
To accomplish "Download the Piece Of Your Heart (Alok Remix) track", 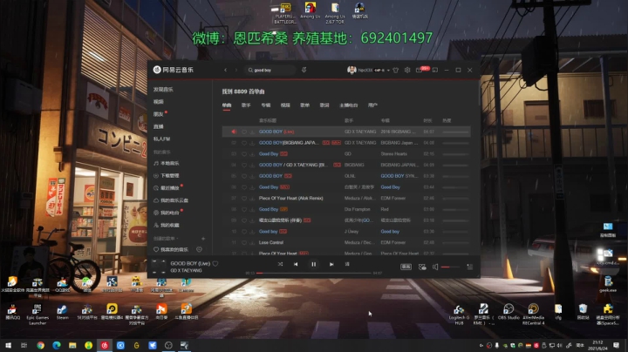I will (252, 199).
